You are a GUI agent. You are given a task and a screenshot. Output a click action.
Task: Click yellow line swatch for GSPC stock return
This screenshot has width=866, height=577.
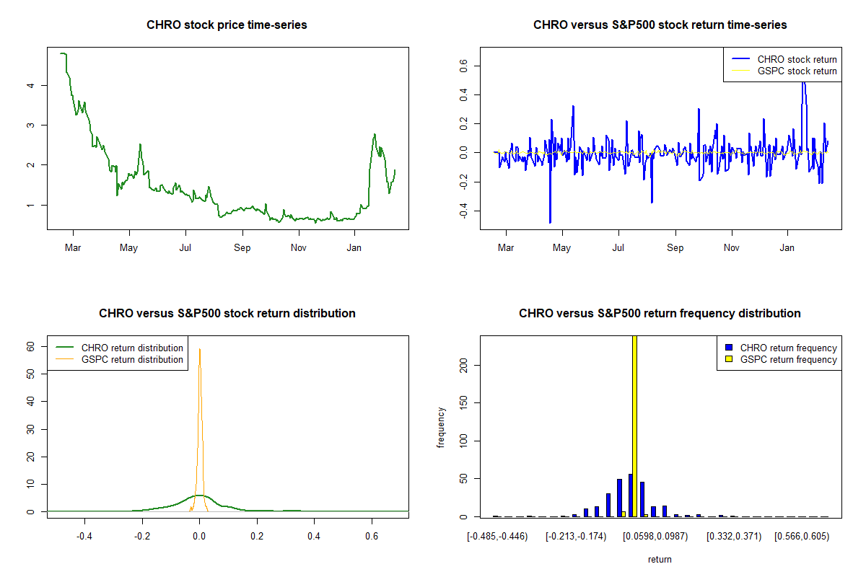740,71
